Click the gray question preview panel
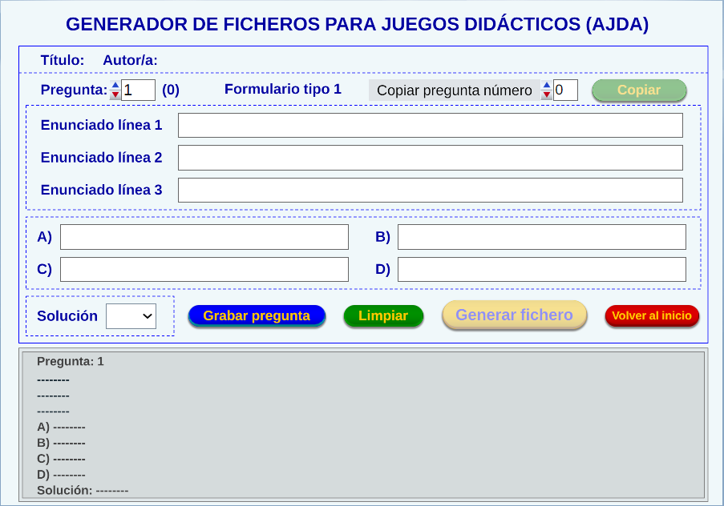724x506 pixels. [x=362, y=424]
